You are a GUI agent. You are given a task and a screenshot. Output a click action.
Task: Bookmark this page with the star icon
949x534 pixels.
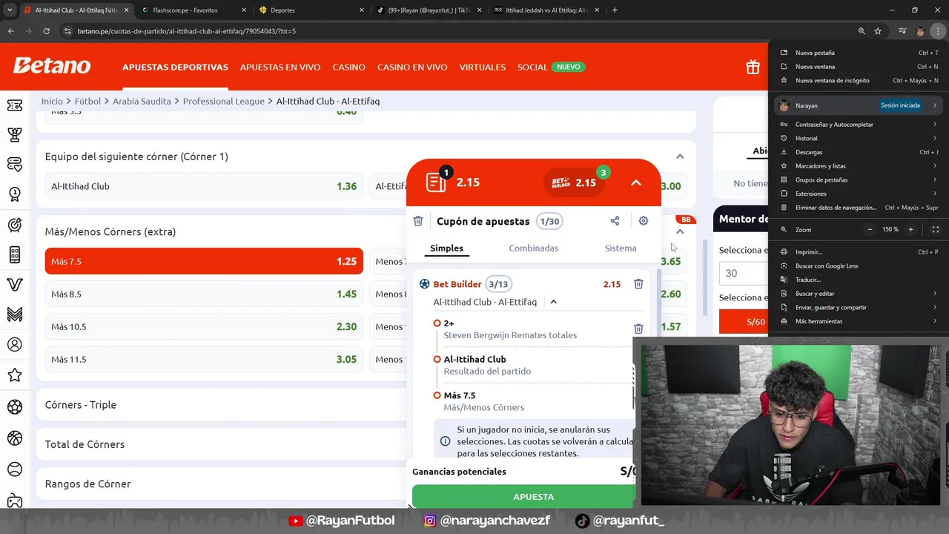coord(878,31)
